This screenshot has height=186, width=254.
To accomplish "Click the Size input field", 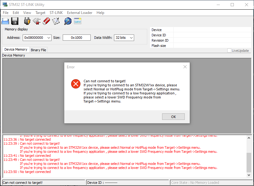I will [77, 38].
